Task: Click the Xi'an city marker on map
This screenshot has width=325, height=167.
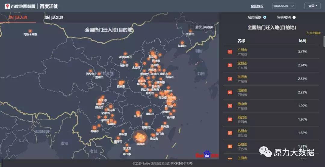Action: pyautogui.click(x=121, y=83)
